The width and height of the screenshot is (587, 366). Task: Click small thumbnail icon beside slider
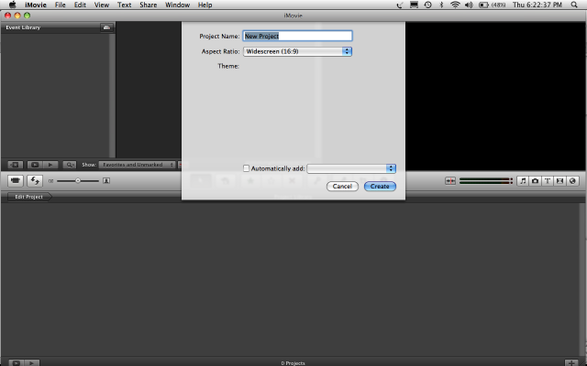pos(51,181)
